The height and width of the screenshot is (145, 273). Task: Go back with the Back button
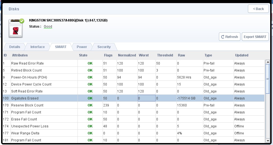[x=258, y=9]
